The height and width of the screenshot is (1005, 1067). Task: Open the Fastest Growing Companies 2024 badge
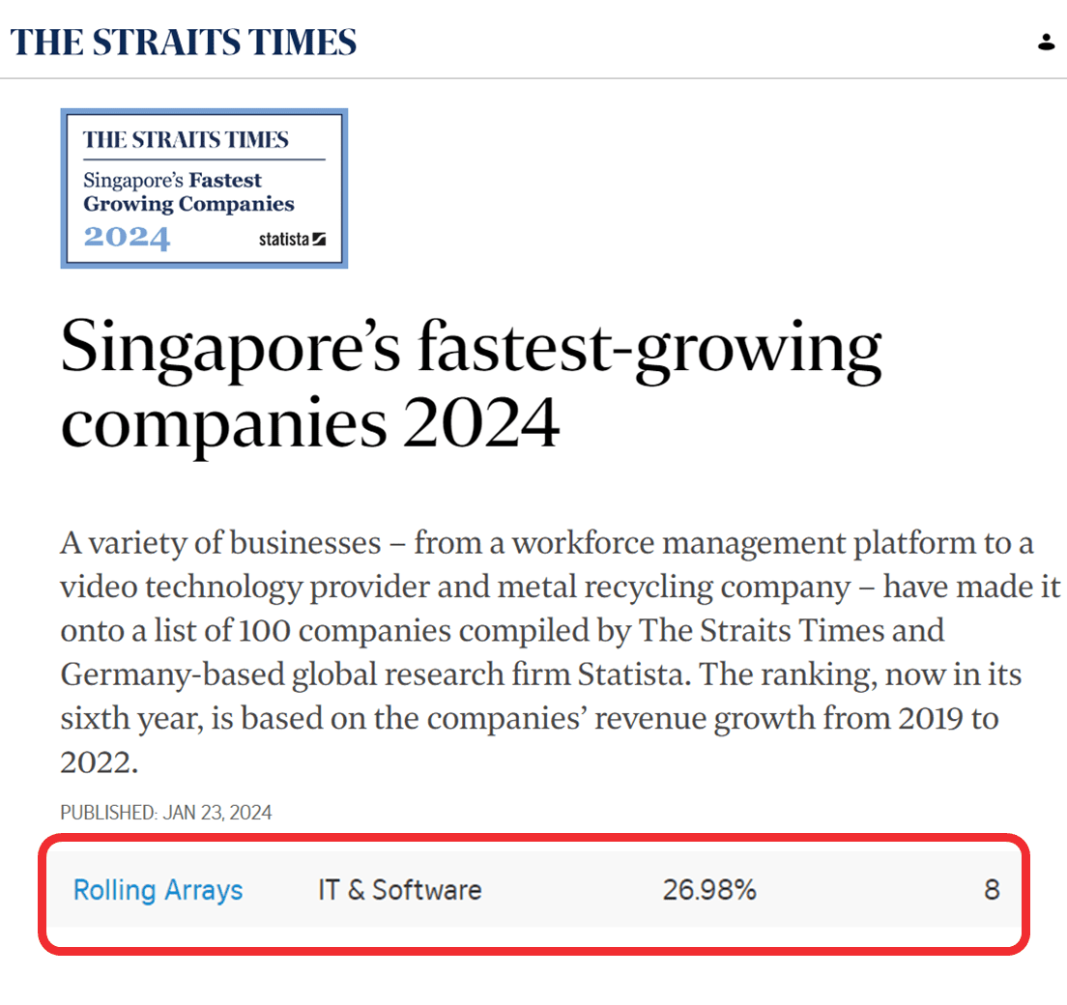[x=204, y=188]
